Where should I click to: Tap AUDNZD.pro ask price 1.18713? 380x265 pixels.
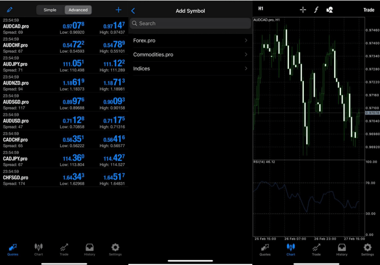[x=114, y=82]
